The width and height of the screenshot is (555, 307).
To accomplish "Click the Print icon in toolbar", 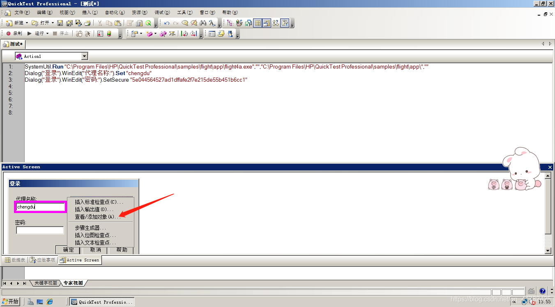I will (87, 23).
